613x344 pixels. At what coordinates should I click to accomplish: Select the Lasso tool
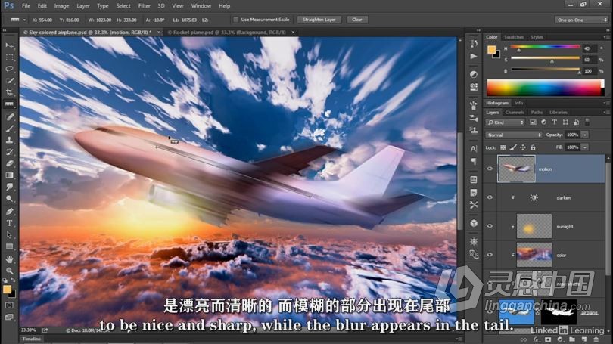point(9,69)
